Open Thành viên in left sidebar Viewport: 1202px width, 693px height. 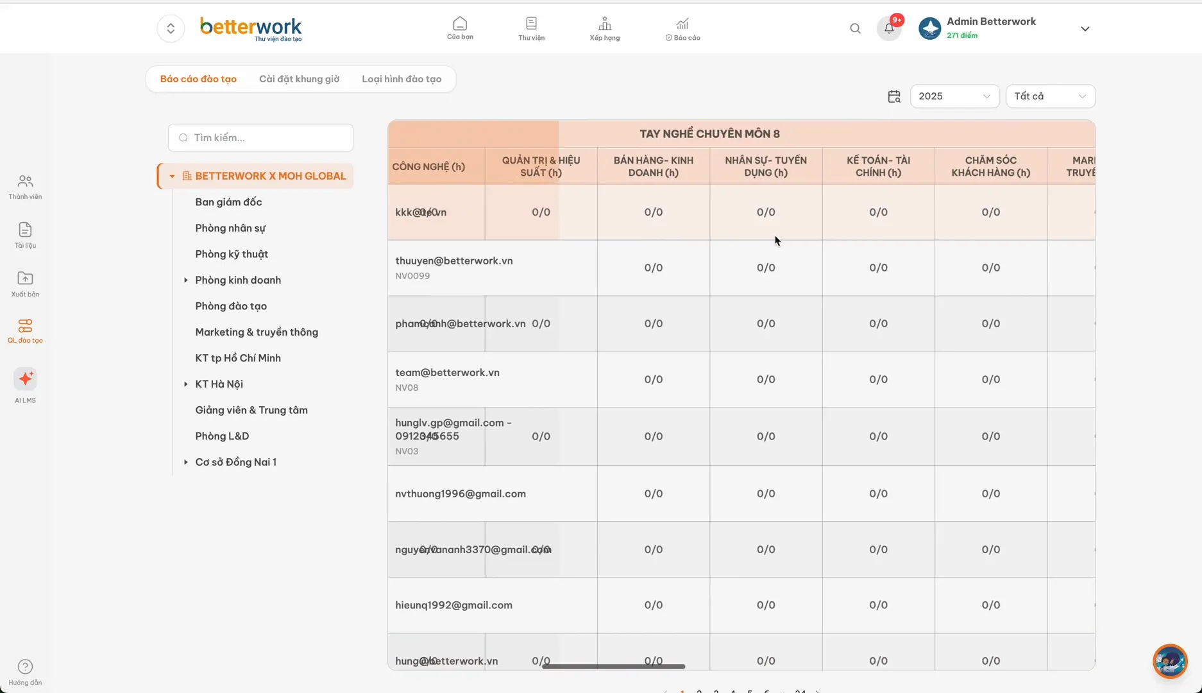25,187
